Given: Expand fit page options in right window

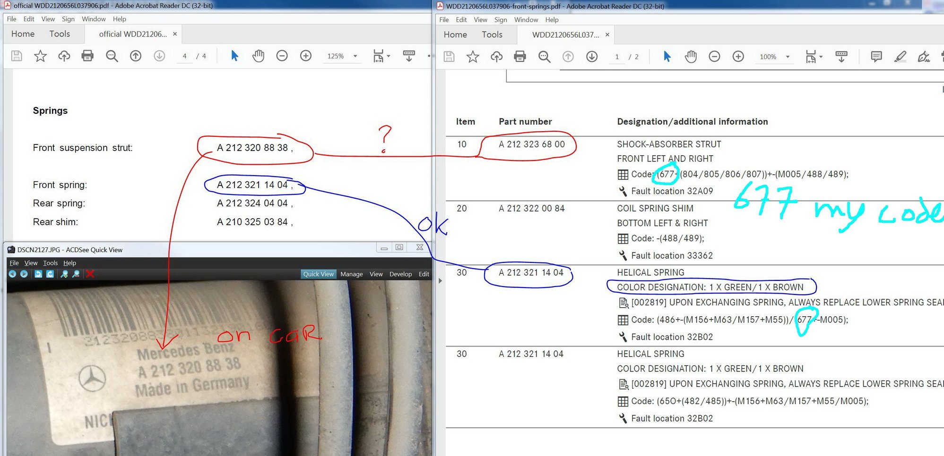Looking at the screenshot, I should [x=821, y=57].
